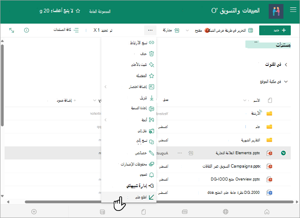Click the check out arrow icon
The image size is (300, 218).
pos(151,197)
